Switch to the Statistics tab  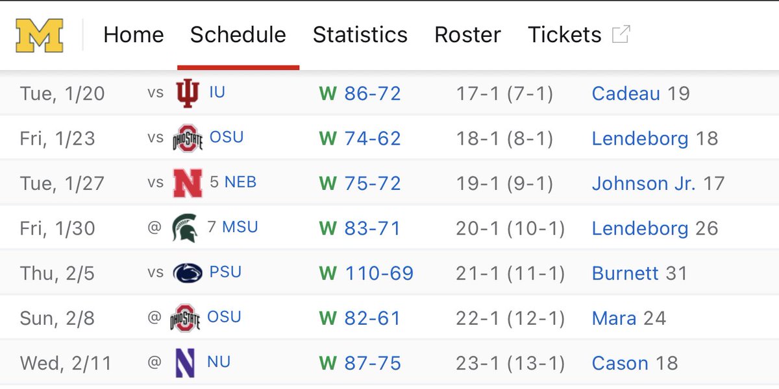pyautogui.click(x=360, y=35)
